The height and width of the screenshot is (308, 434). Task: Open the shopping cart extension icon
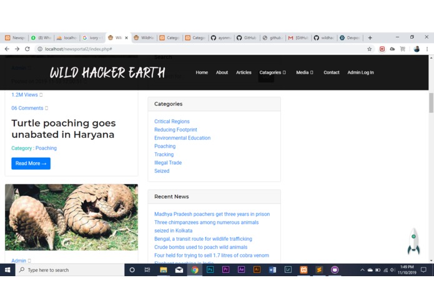pos(403,49)
